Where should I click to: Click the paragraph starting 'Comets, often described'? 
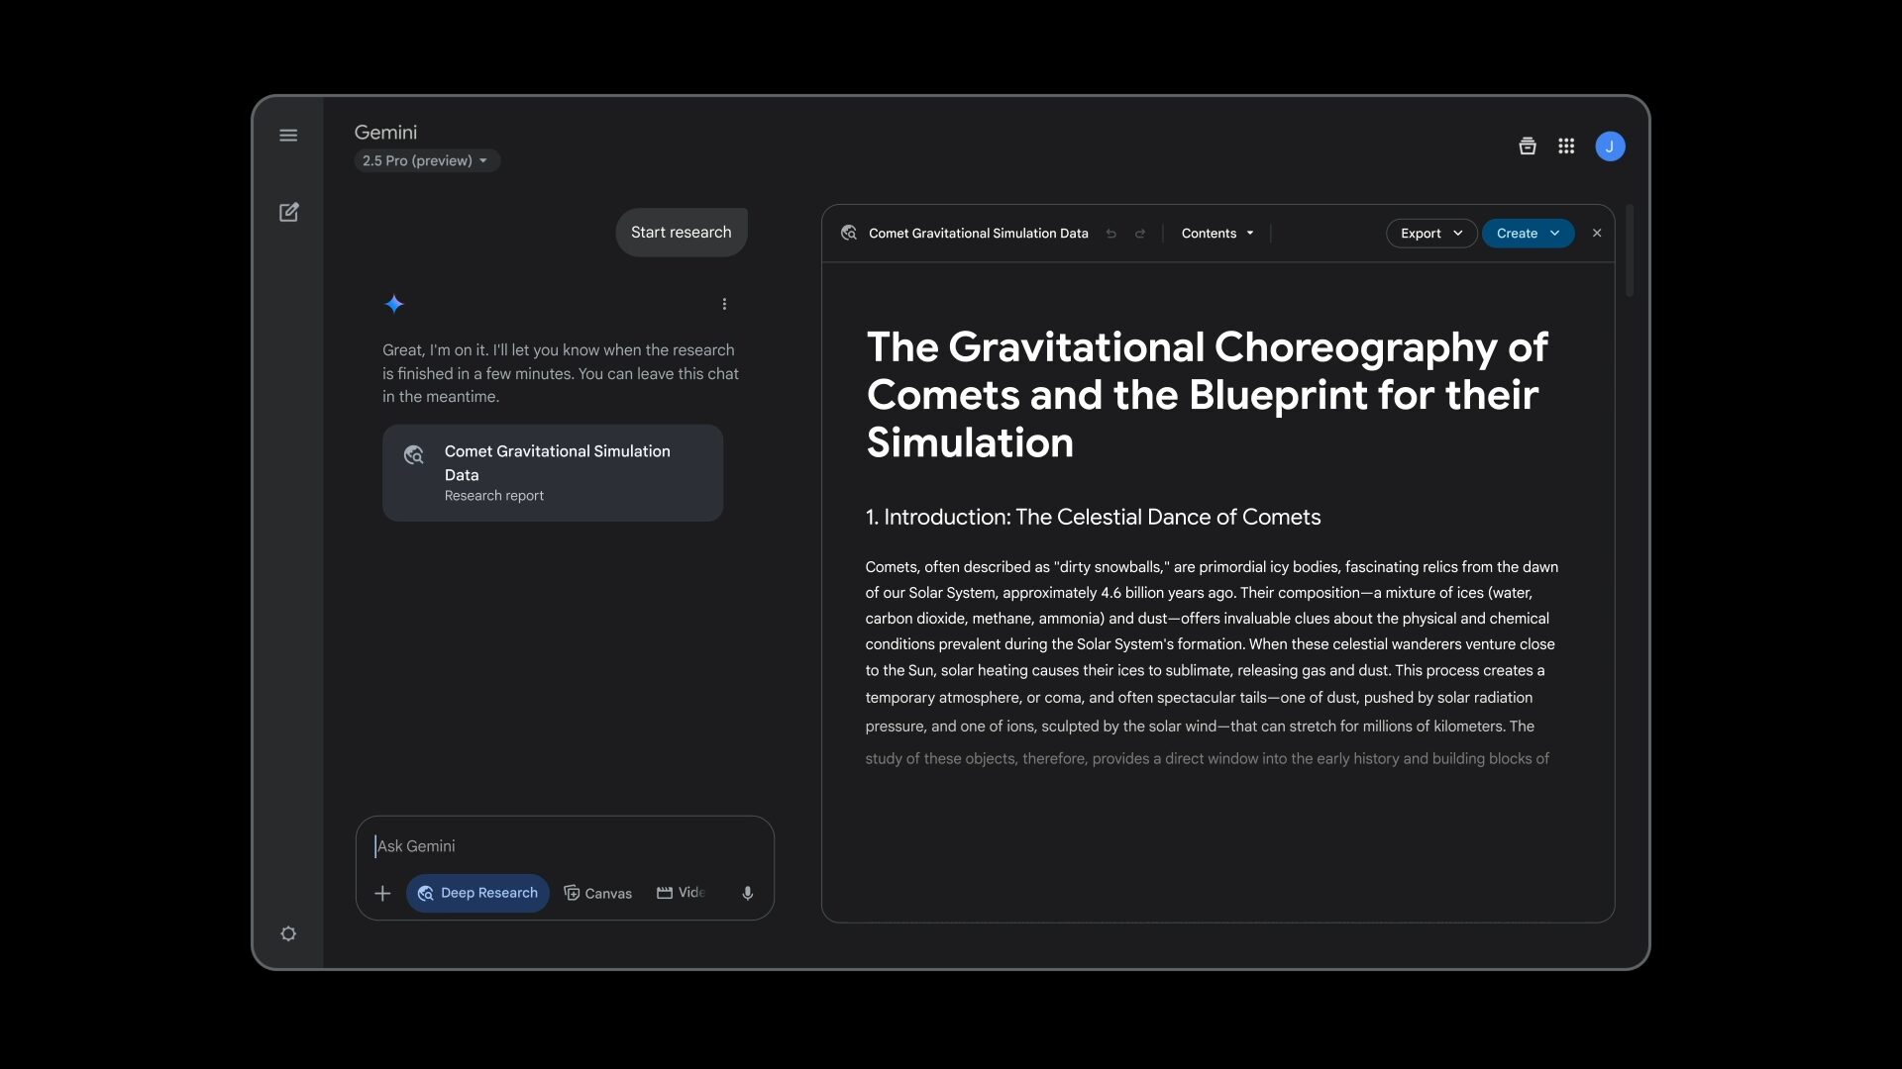pos(1211,662)
